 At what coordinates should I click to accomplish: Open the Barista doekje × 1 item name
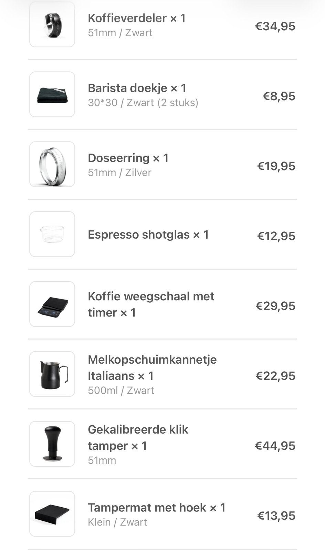click(x=137, y=88)
